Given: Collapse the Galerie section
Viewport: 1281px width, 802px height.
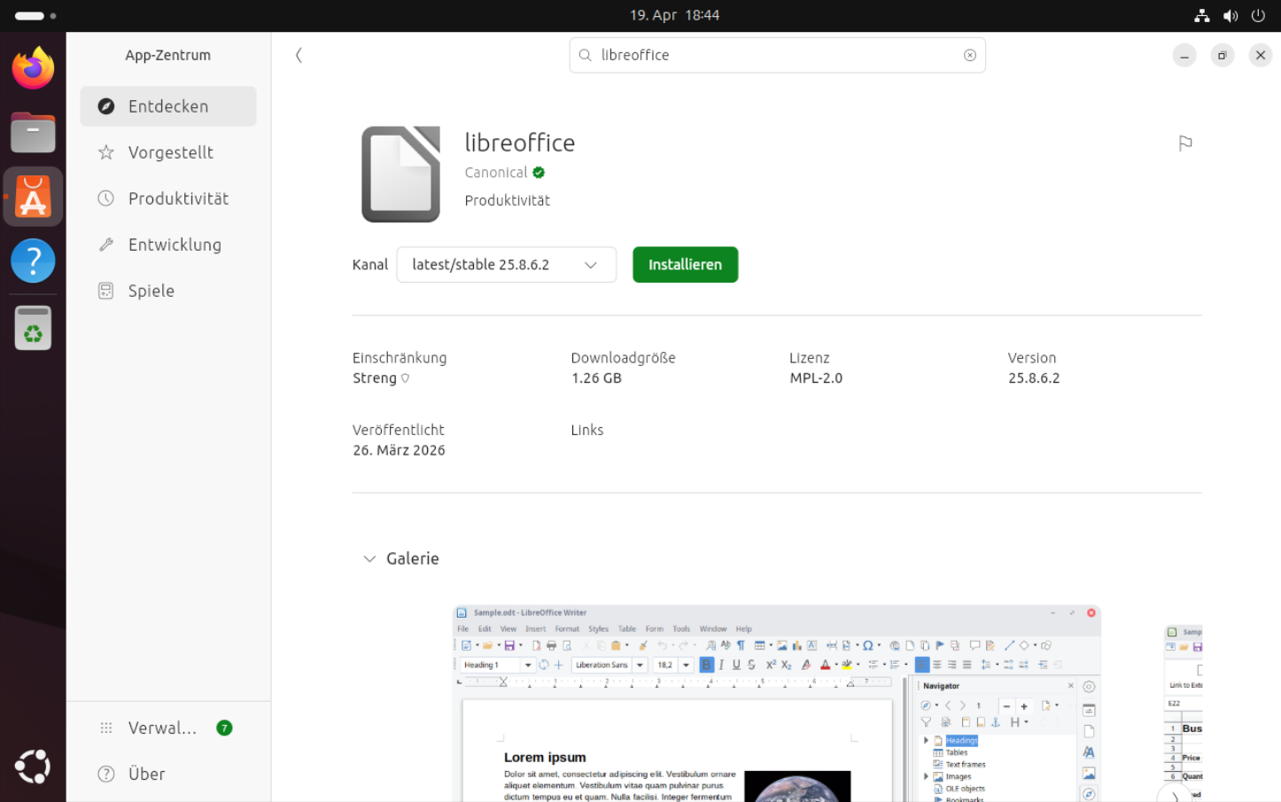Looking at the screenshot, I should tap(369, 558).
